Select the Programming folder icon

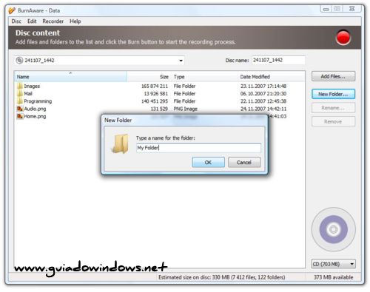point(20,101)
